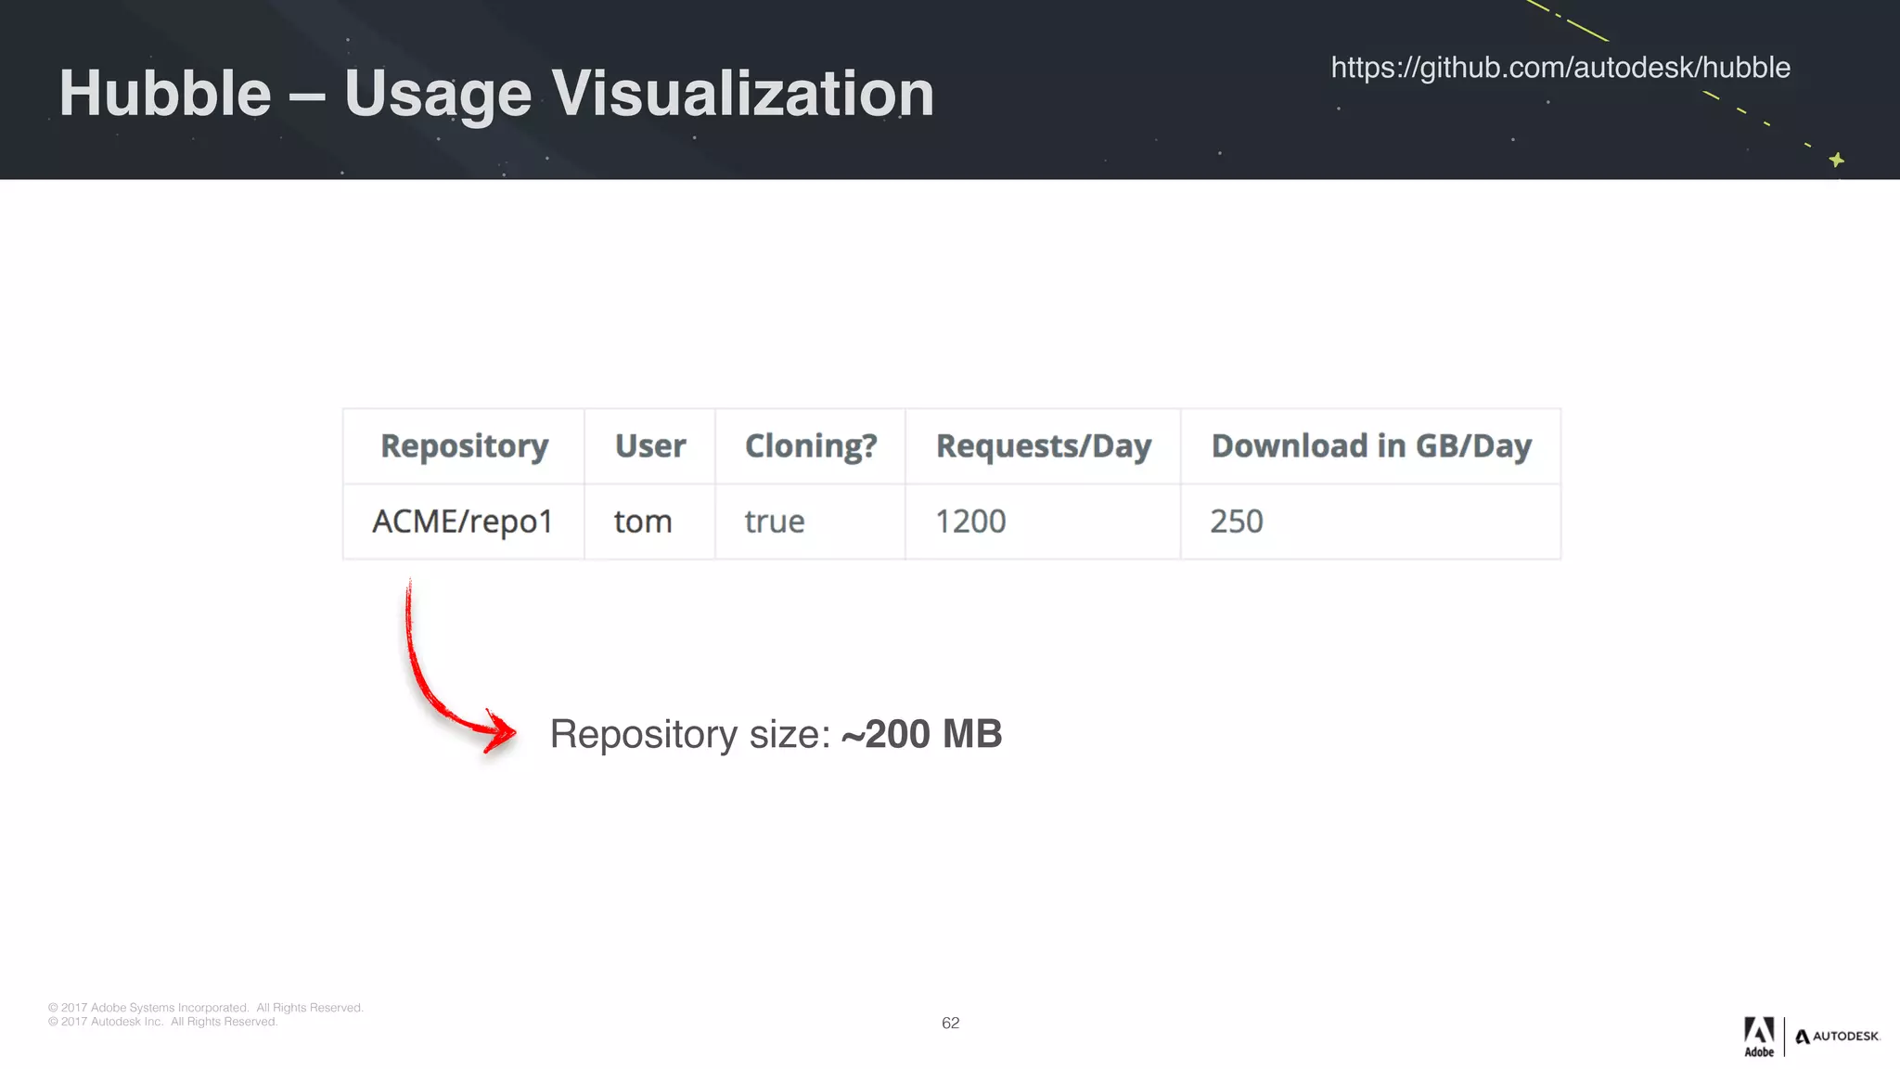Click the Autodesk Inc. copyright notice
Viewport: 1900px width, 1069px height.
pos(162,1022)
